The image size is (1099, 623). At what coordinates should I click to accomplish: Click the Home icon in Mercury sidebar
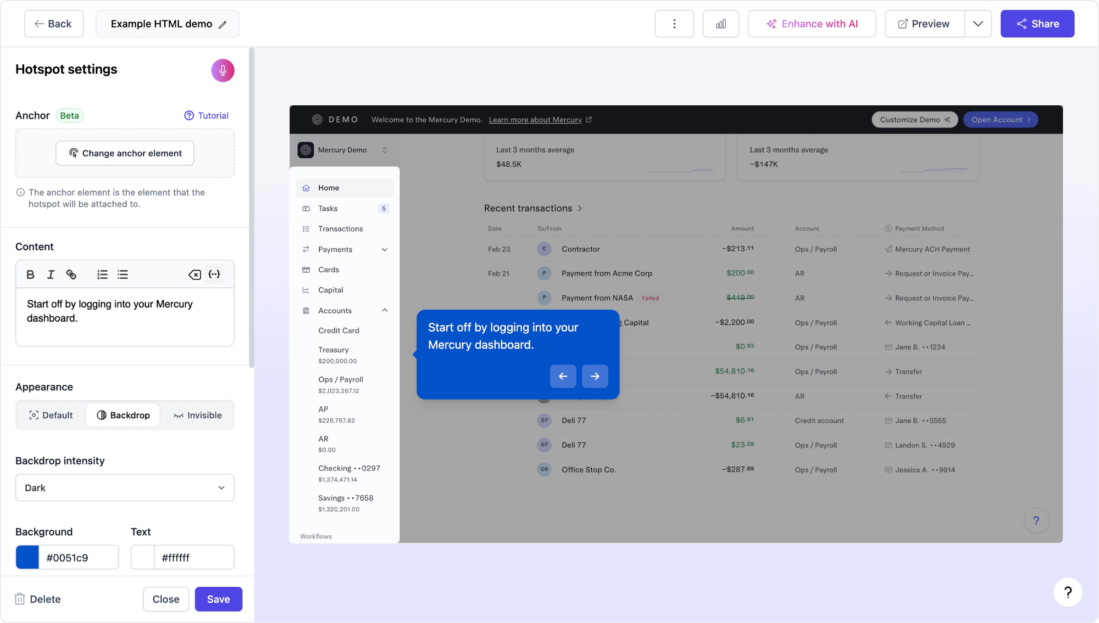306,188
